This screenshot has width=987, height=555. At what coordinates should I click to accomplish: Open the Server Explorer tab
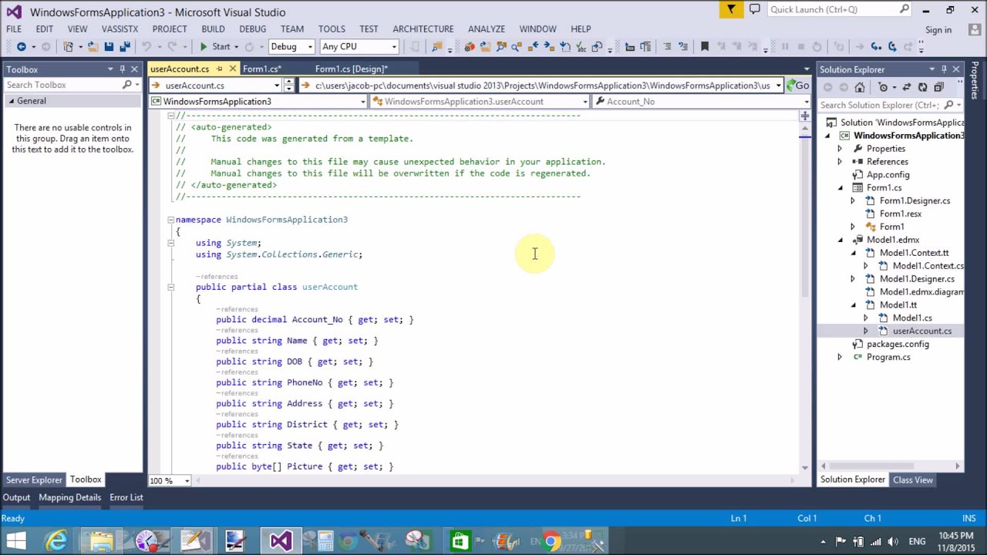point(34,479)
